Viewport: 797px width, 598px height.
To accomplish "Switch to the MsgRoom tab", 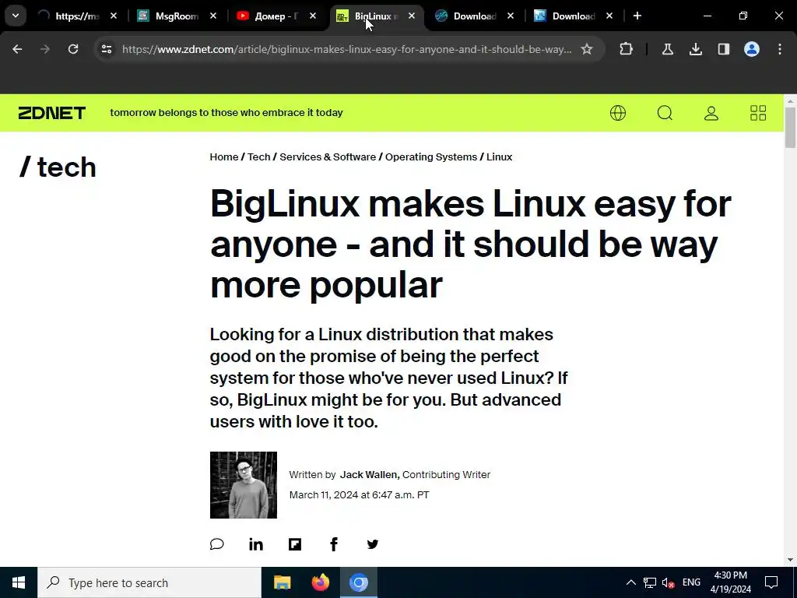I will [x=177, y=16].
